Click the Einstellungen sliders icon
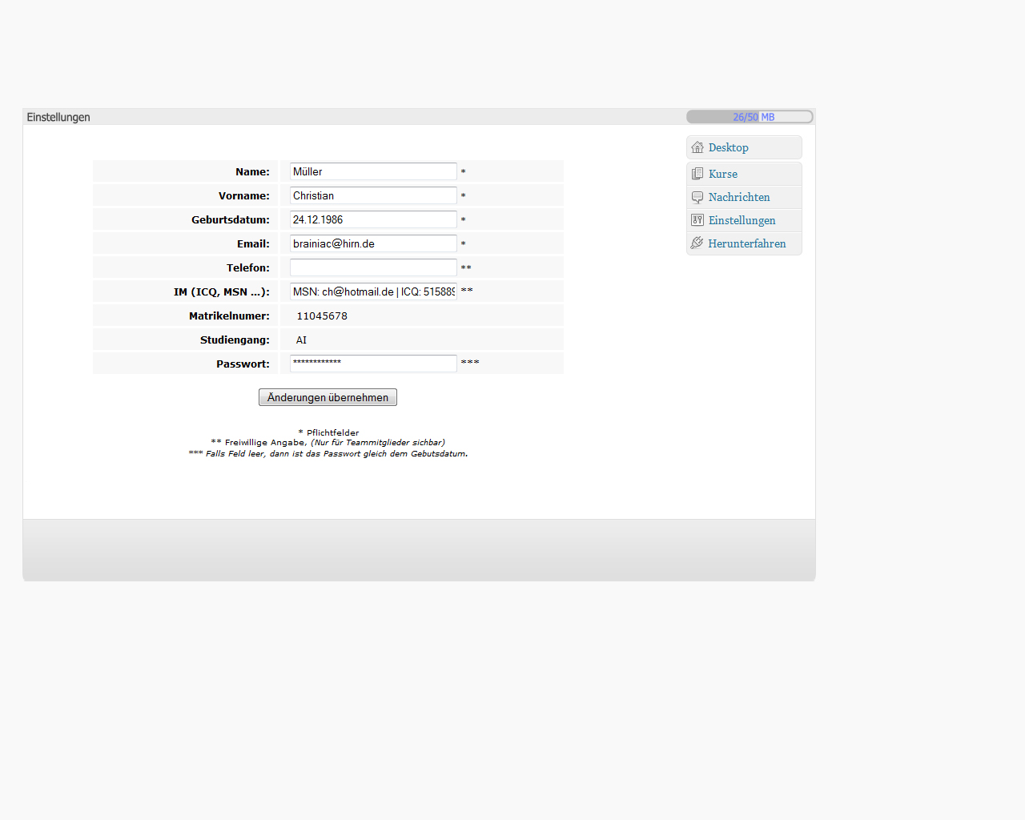This screenshot has width=1025, height=820. (x=697, y=220)
